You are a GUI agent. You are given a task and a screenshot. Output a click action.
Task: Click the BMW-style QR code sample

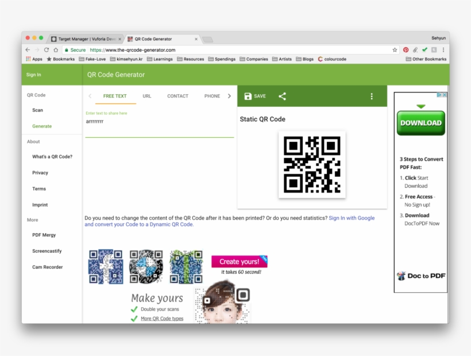pyautogui.click(x=146, y=266)
